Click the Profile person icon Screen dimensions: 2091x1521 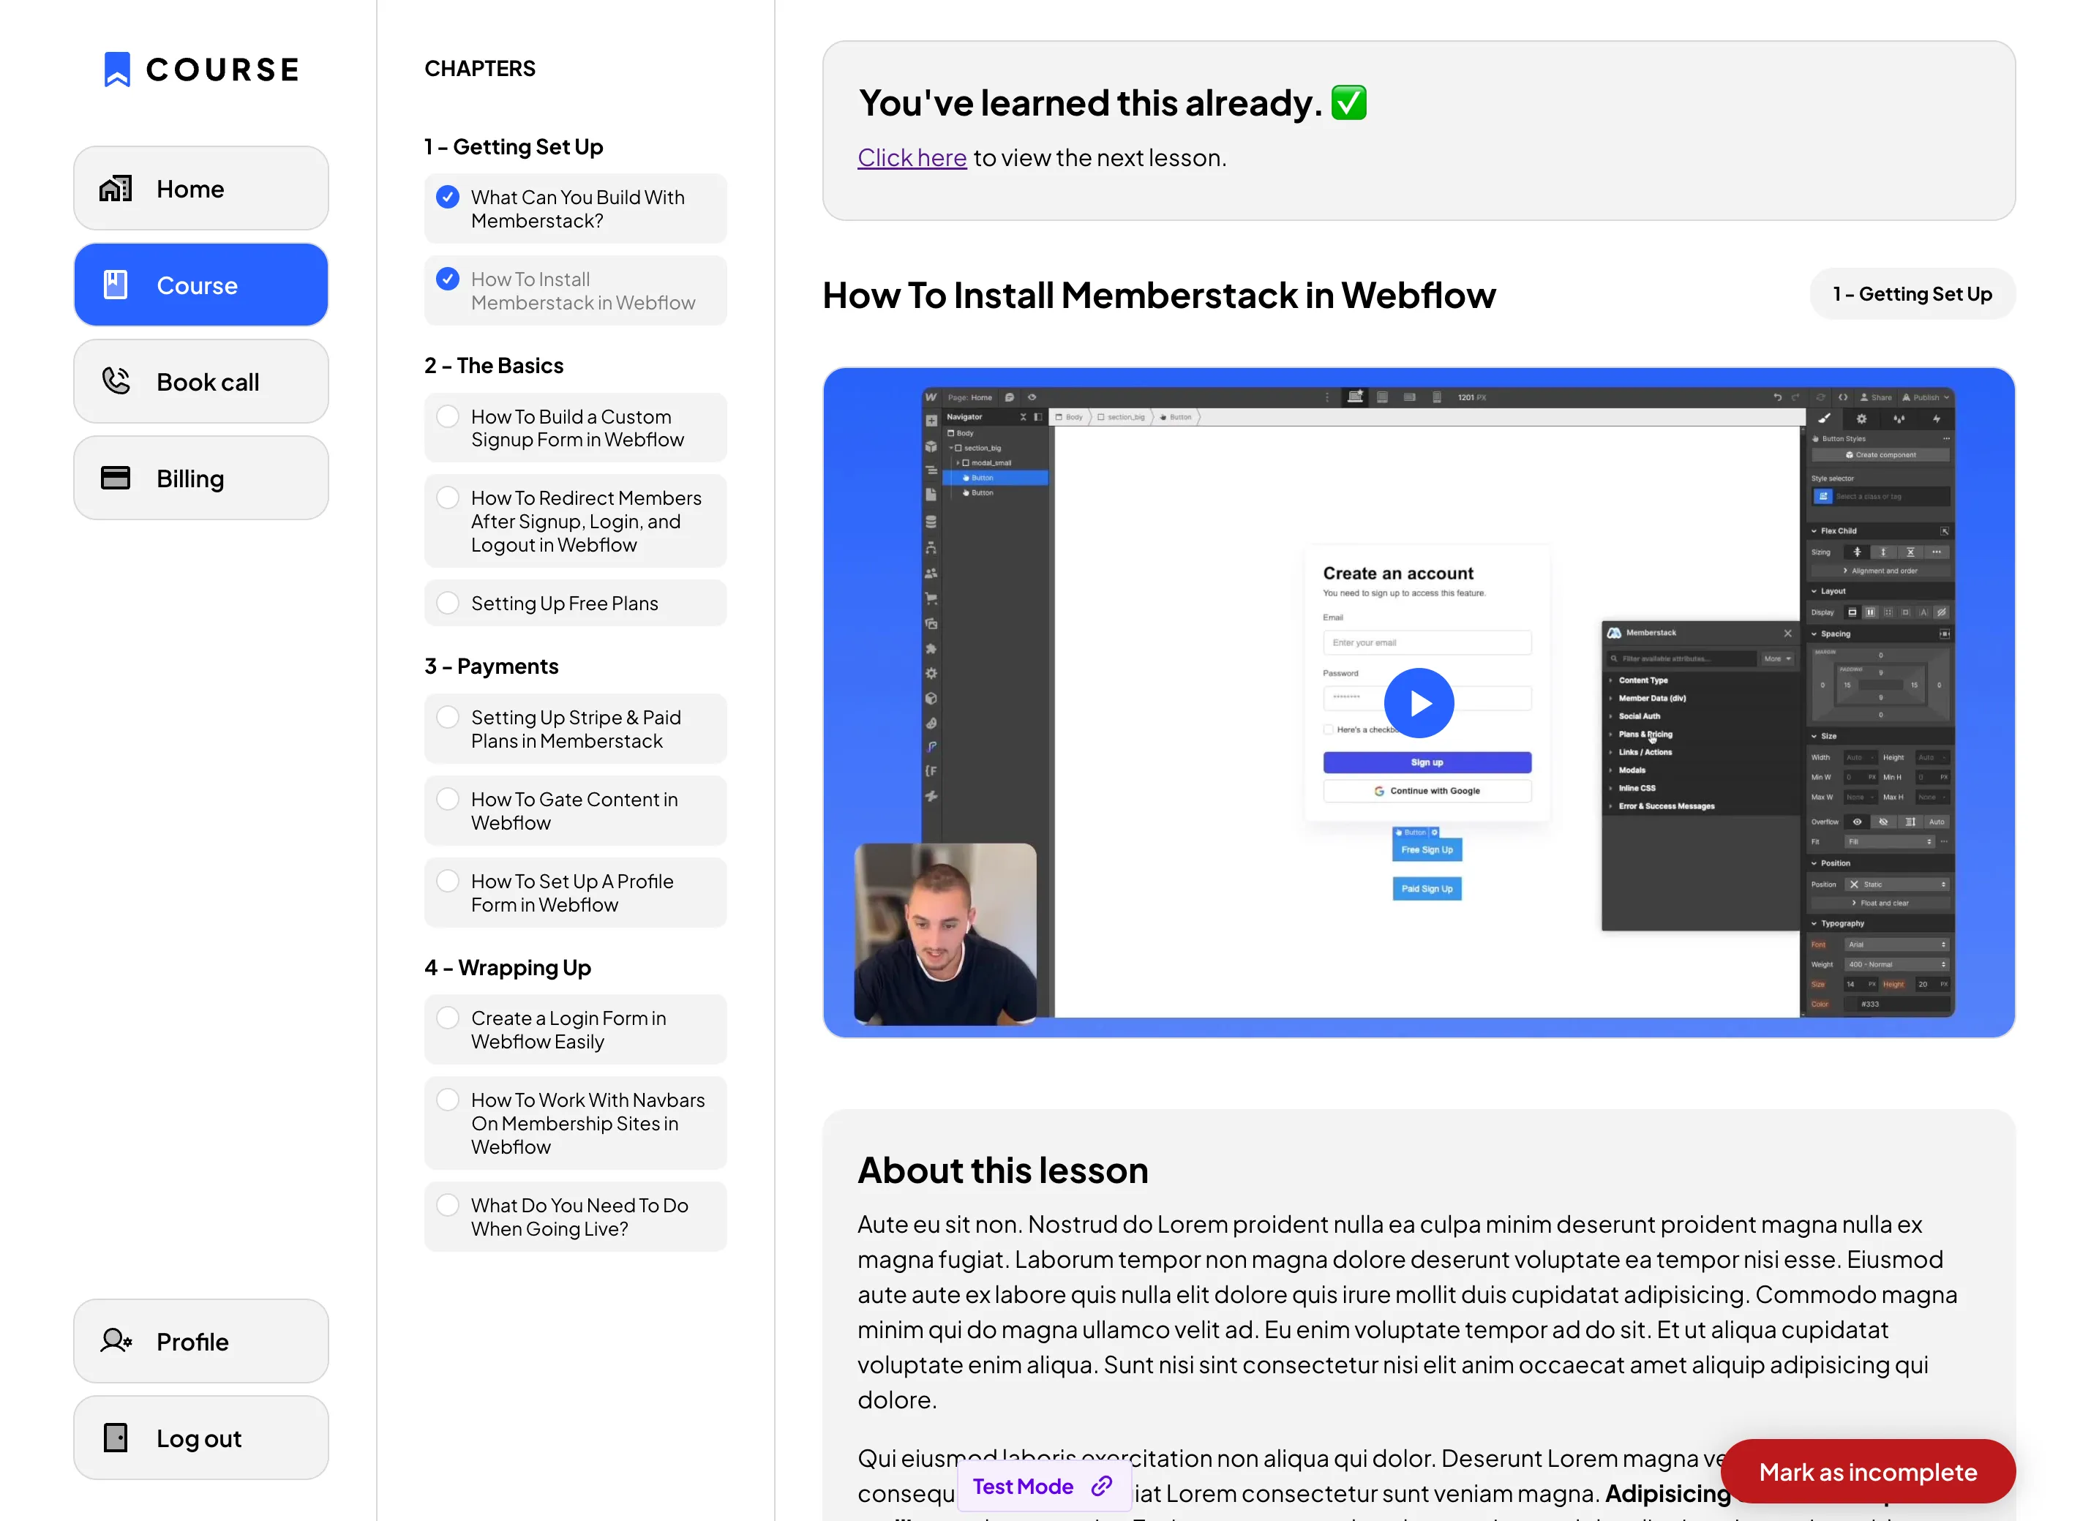[116, 1341]
